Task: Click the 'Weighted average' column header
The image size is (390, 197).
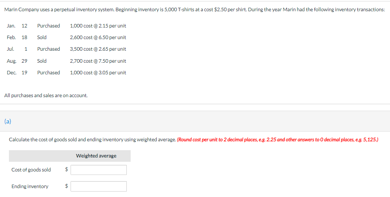Action: tap(96, 156)
